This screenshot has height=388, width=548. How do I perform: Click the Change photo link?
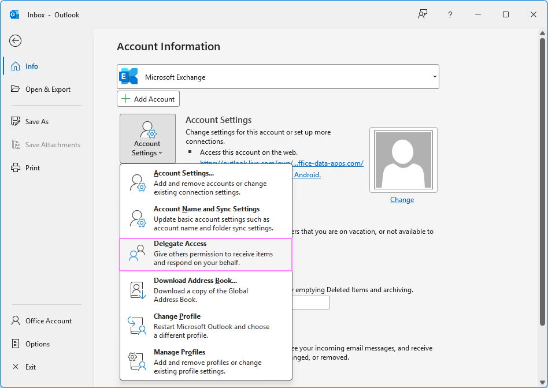pos(402,199)
